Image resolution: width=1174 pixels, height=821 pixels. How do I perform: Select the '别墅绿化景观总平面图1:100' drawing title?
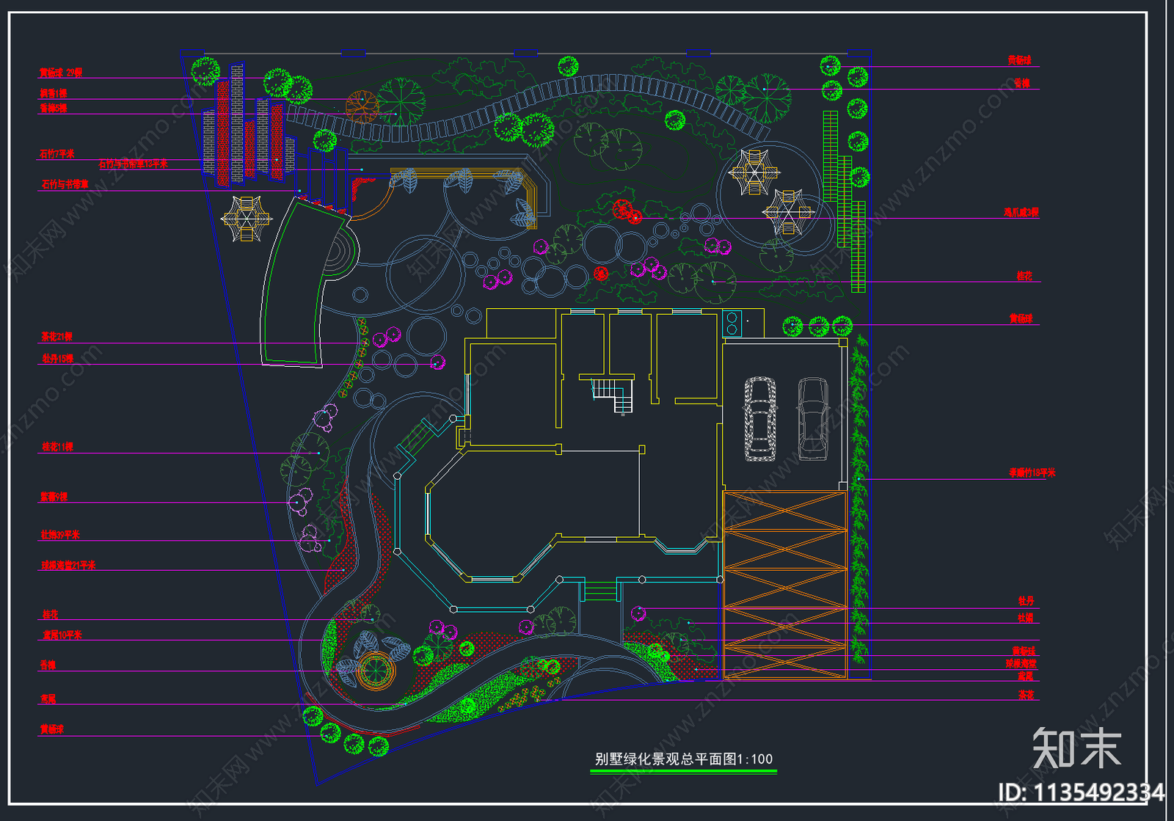point(684,759)
